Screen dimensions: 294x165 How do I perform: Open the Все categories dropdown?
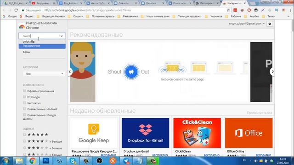(44, 74)
